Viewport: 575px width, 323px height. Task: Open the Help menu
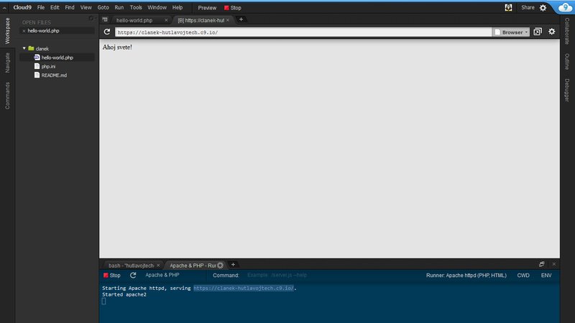(x=178, y=7)
